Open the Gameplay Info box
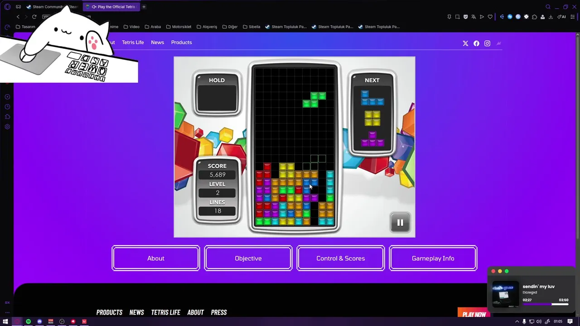 [433, 258]
